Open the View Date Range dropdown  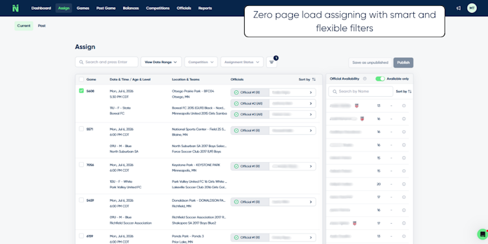(x=161, y=62)
